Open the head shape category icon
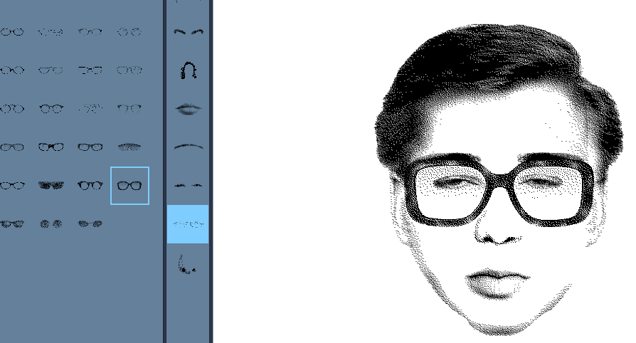636x343 pixels. tap(189, 70)
